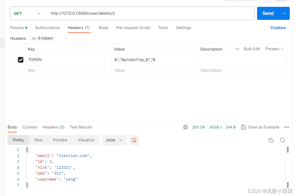Open the GET method dropdown

(39, 13)
